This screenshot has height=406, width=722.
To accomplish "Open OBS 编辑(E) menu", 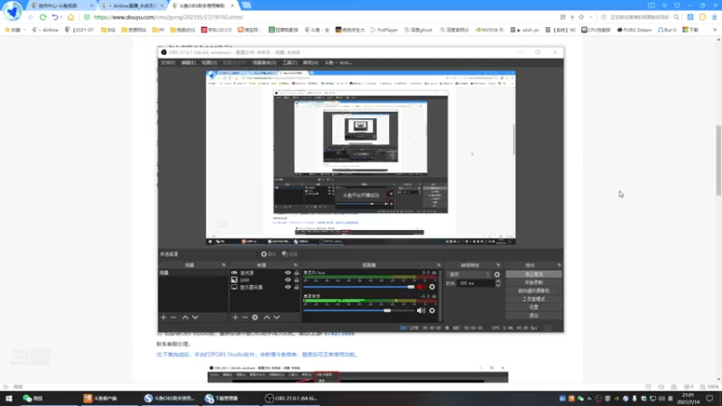I will pyautogui.click(x=189, y=62).
